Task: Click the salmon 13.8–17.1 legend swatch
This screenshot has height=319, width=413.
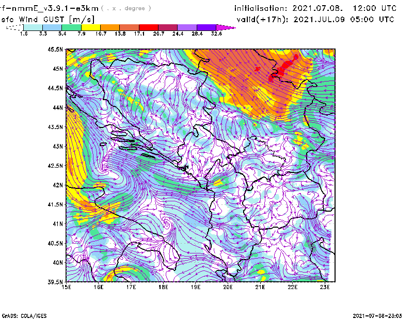Action: 130,27
